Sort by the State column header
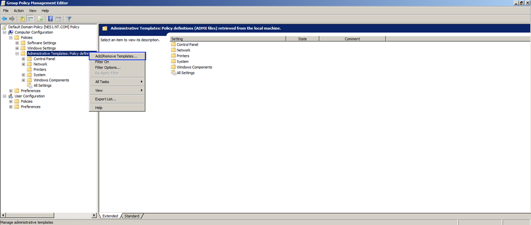This screenshot has height=225, width=531. click(x=302, y=39)
